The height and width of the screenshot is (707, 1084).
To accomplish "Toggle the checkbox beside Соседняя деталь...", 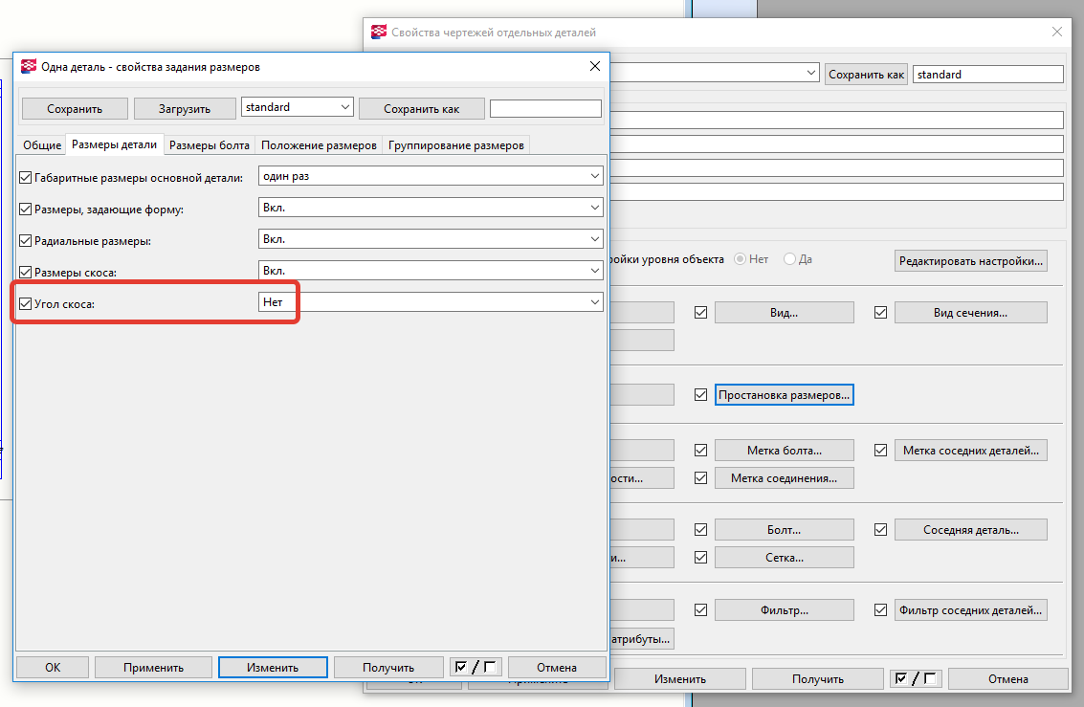I will (x=880, y=529).
